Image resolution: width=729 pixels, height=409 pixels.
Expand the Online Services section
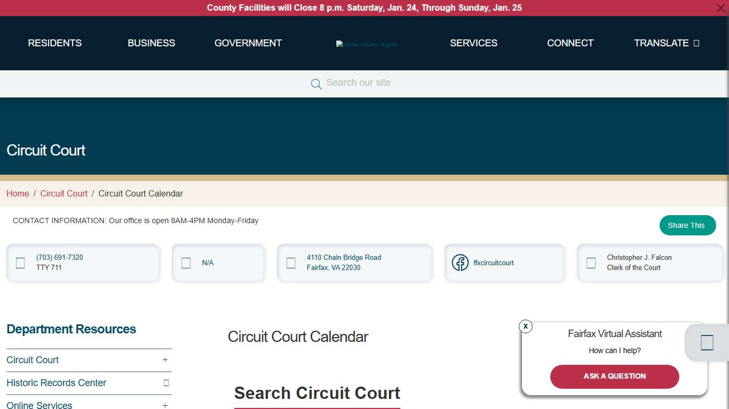pyautogui.click(x=165, y=405)
